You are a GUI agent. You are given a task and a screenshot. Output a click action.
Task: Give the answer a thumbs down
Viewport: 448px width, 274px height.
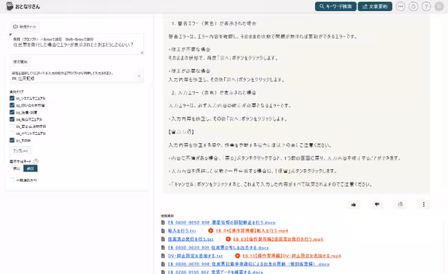click(x=377, y=204)
